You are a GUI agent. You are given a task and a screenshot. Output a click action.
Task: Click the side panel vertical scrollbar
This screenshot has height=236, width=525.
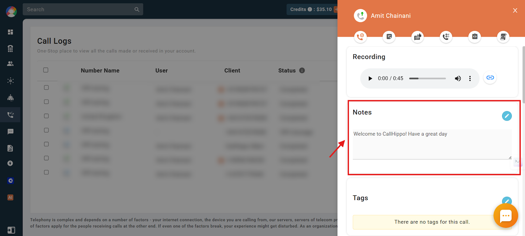click(523, 75)
